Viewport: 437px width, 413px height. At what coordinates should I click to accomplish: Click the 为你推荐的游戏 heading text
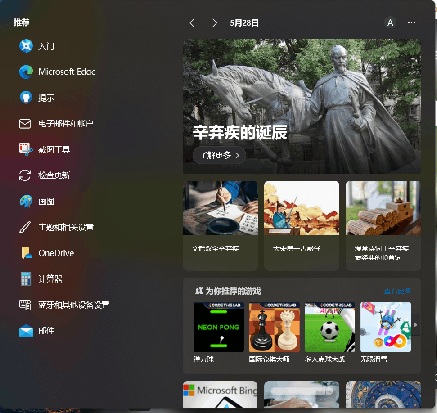tap(233, 291)
